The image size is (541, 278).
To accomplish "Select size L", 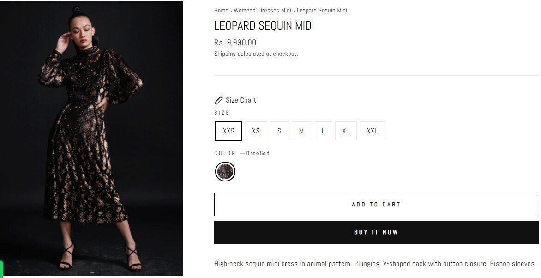I will pyautogui.click(x=323, y=131).
